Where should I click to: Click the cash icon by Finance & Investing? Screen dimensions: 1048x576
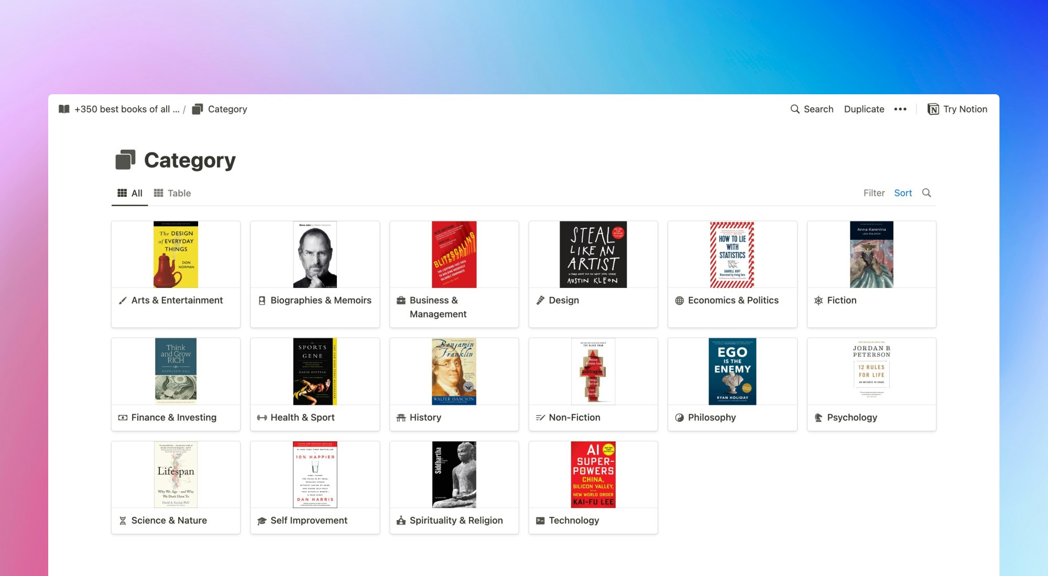coord(123,417)
